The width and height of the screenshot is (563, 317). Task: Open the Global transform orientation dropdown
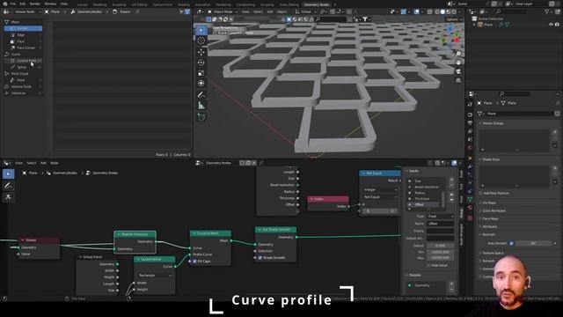(x=304, y=11)
